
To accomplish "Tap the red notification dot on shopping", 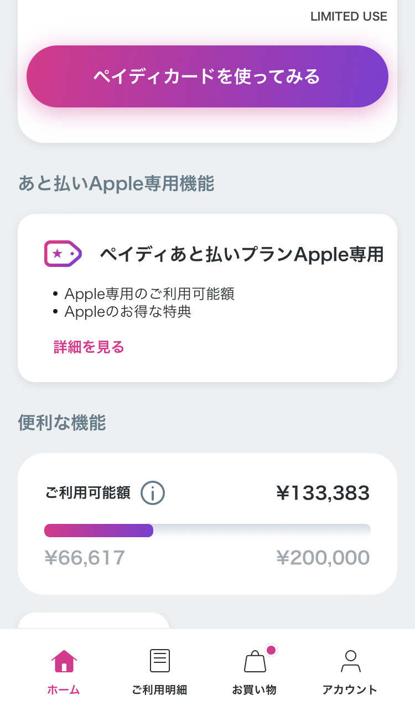I will pyautogui.click(x=271, y=650).
